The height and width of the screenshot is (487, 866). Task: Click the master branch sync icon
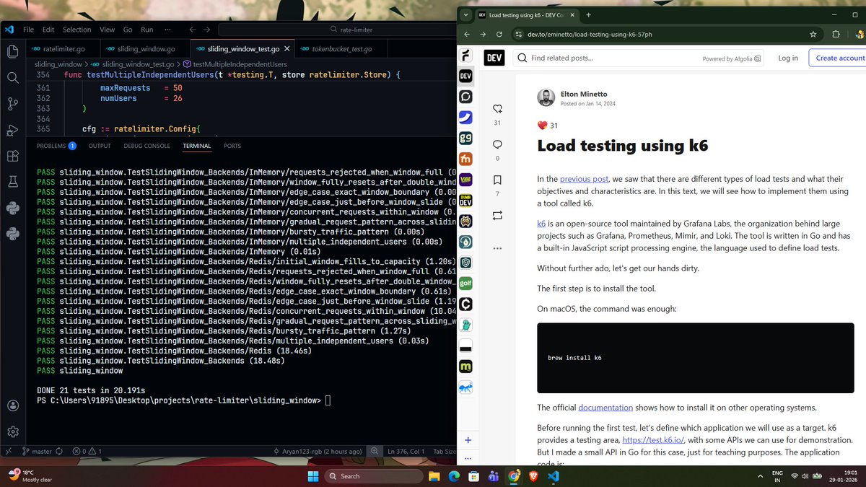click(59, 451)
